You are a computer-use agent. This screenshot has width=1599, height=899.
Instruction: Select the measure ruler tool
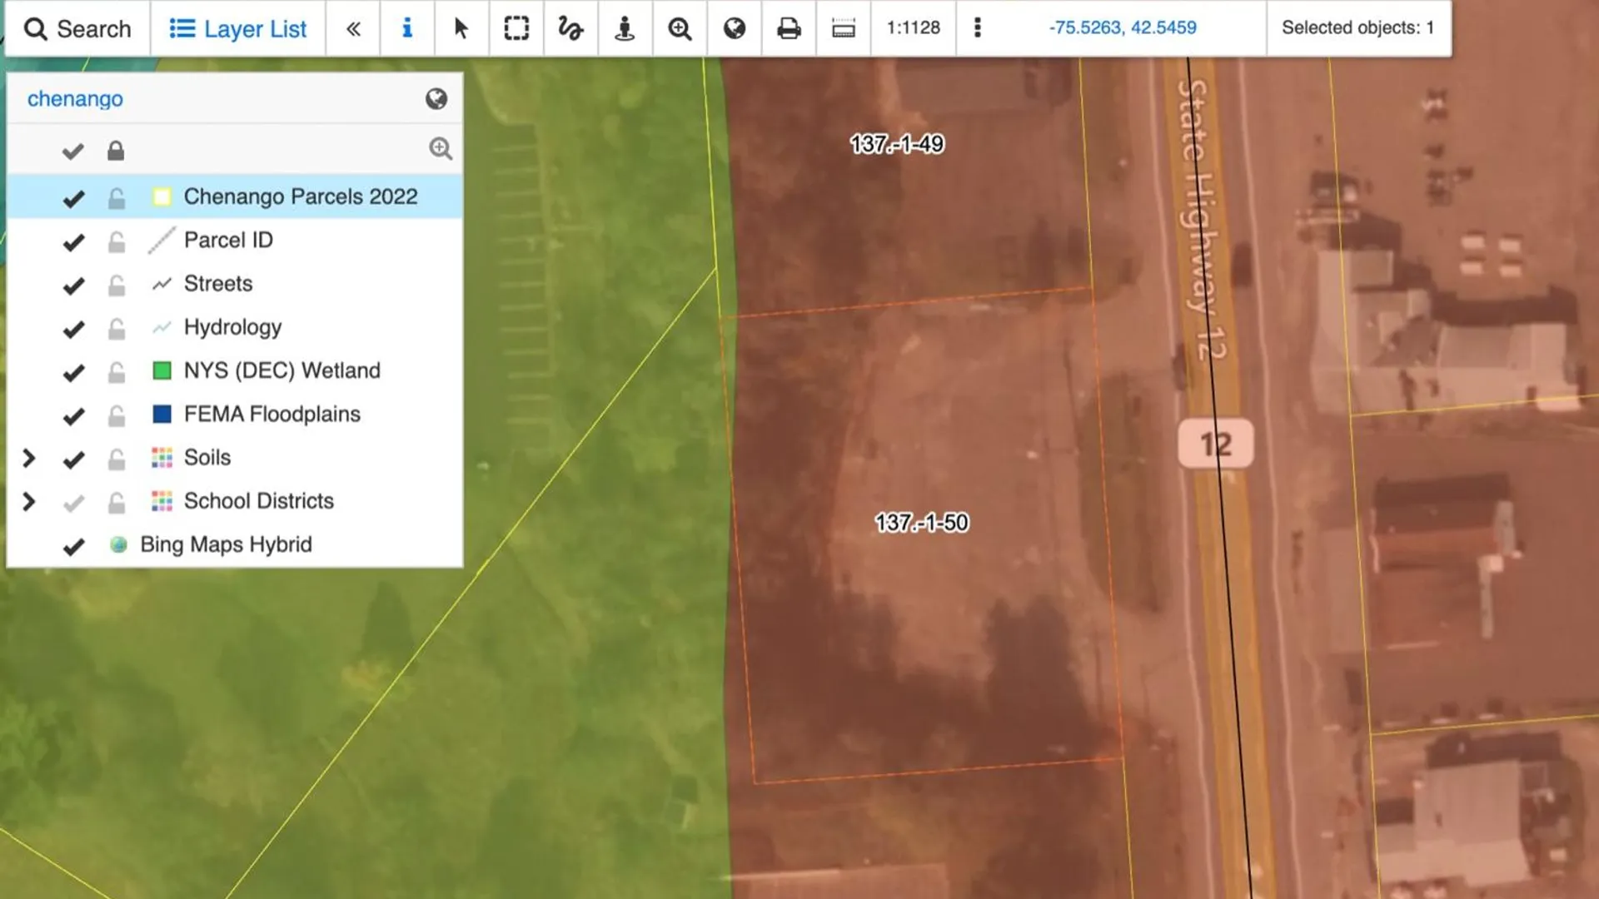843,28
